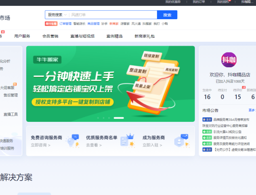This screenshot has width=256, height=195.
Task: Select the second carousel dot on banner
Action: [103, 118]
